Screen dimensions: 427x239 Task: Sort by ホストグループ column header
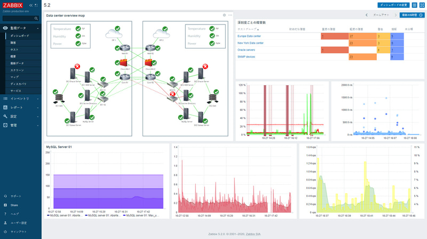click(248, 29)
